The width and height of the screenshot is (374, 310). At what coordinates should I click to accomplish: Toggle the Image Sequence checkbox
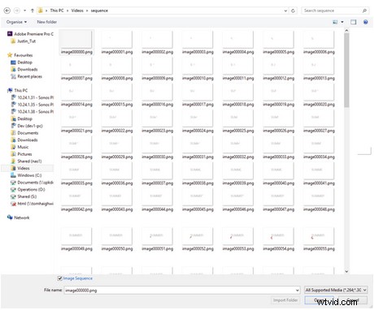coord(60,278)
